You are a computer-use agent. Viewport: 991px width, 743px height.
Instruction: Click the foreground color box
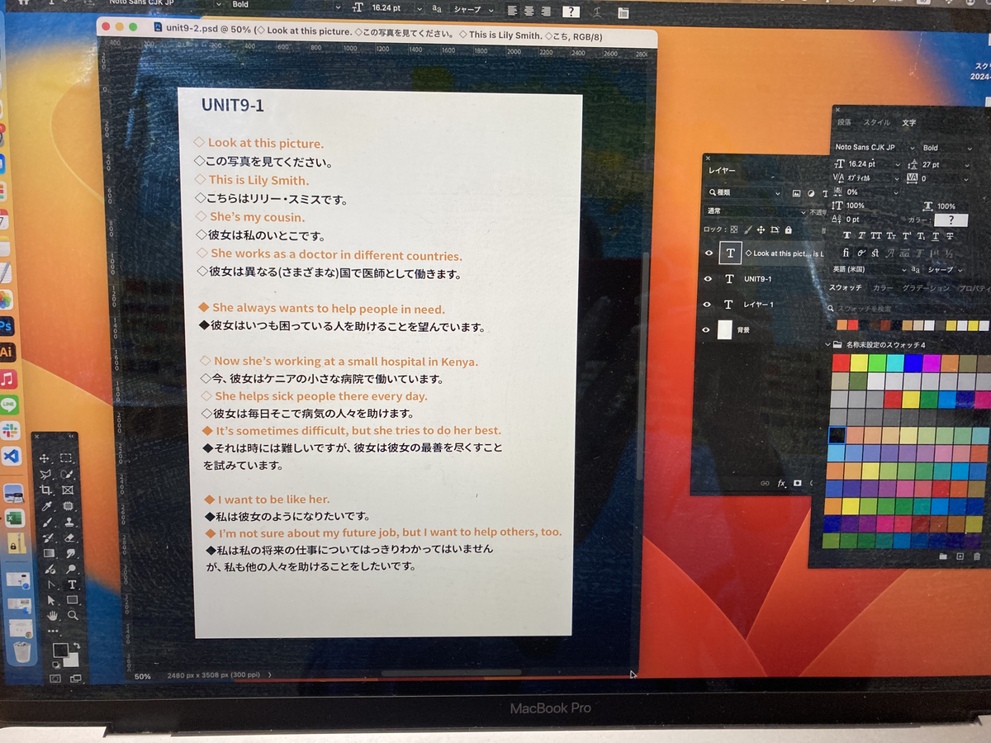click(60, 650)
